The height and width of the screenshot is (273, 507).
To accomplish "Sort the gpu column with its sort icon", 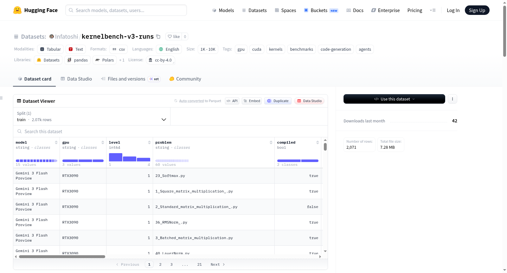I will click(103, 142).
